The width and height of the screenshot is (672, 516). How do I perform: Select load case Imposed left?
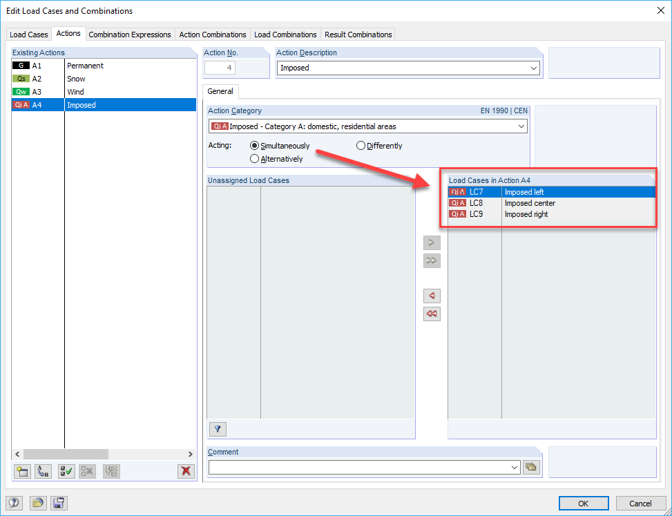pos(552,192)
